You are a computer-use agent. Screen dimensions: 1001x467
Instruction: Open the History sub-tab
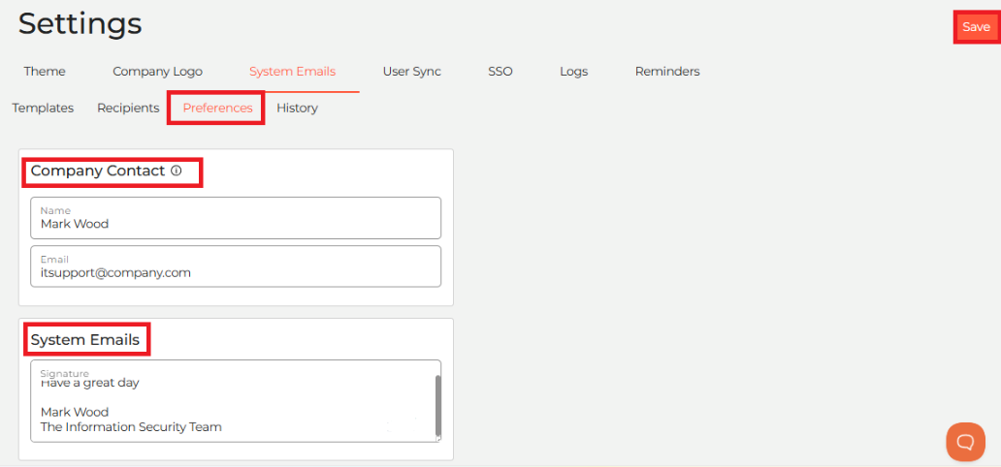pos(297,108)
